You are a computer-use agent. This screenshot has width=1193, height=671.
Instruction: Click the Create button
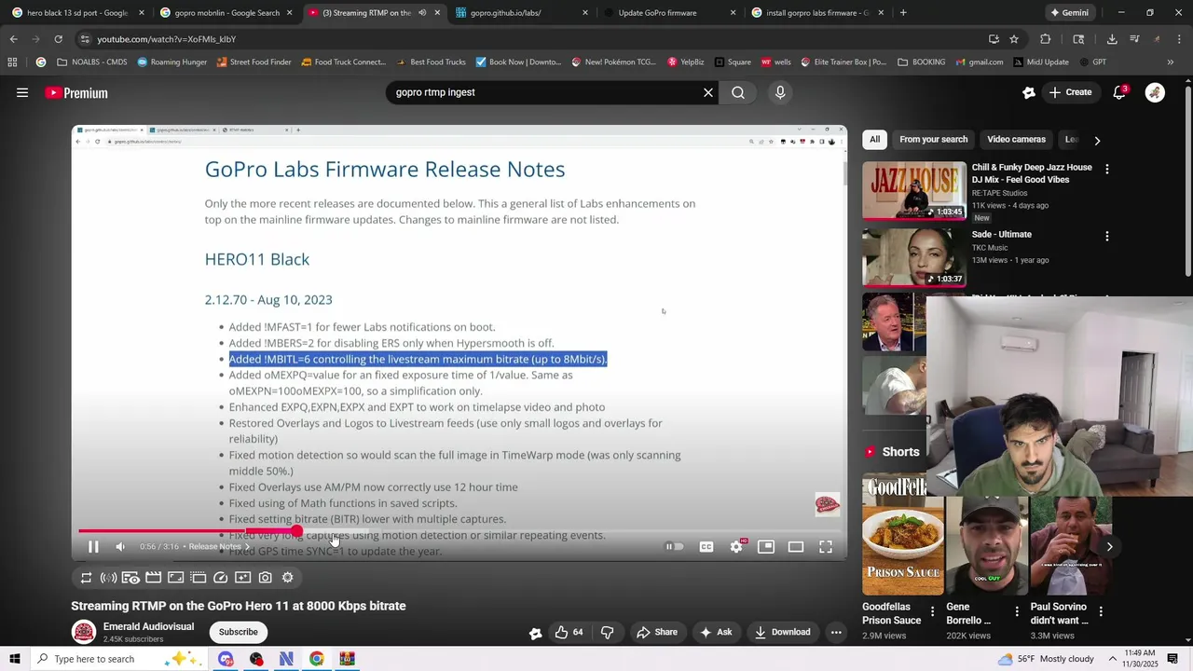pos(1070,92)
